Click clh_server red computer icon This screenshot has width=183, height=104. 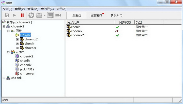tap(17, 73)
